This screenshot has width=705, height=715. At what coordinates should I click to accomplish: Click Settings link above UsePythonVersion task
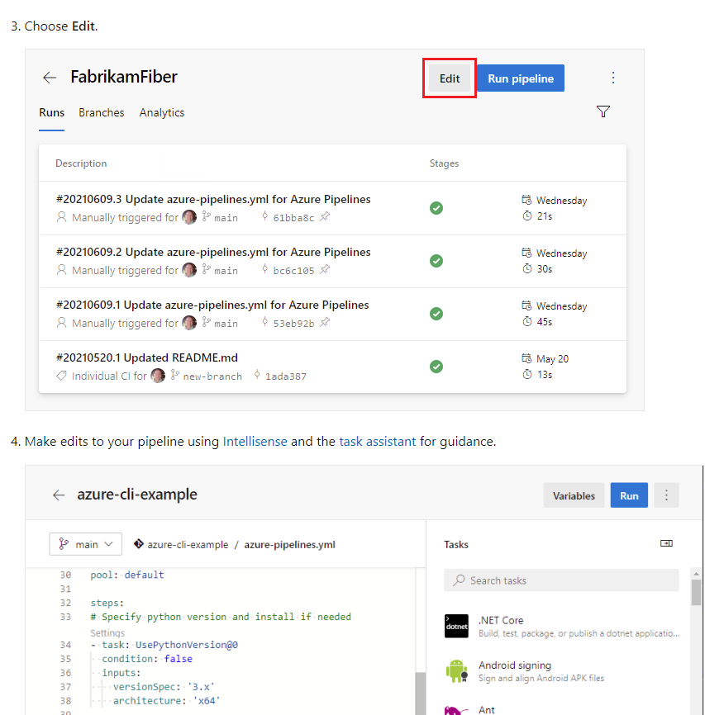click(x=107, y=633)
